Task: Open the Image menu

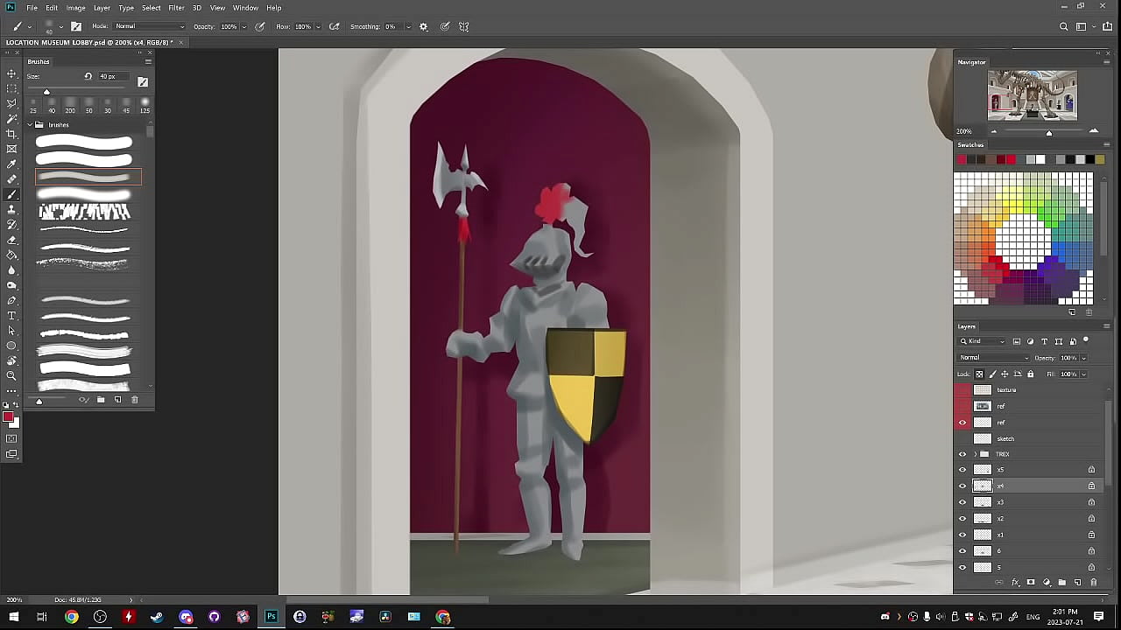Action: pos(75,8)
